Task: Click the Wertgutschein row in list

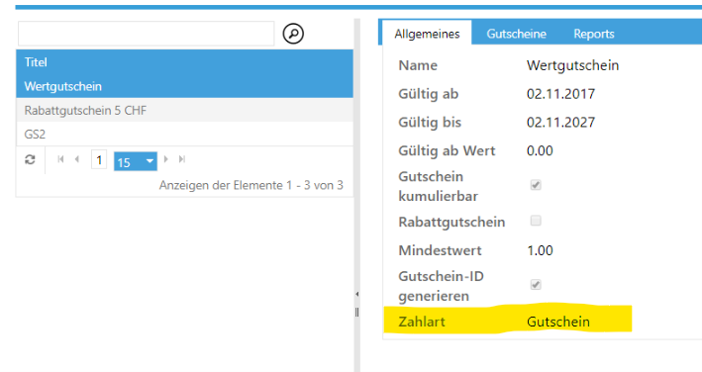Action: coord(184,86)
